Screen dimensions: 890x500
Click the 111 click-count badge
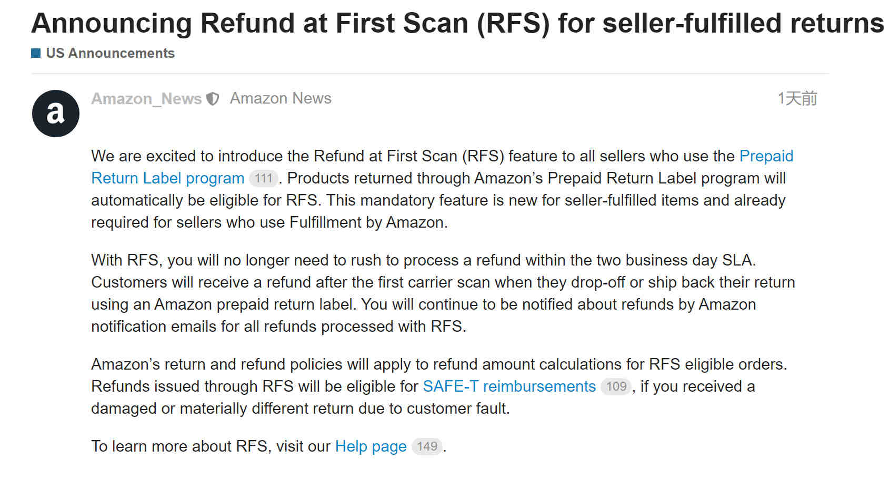[x=263, y=178]
